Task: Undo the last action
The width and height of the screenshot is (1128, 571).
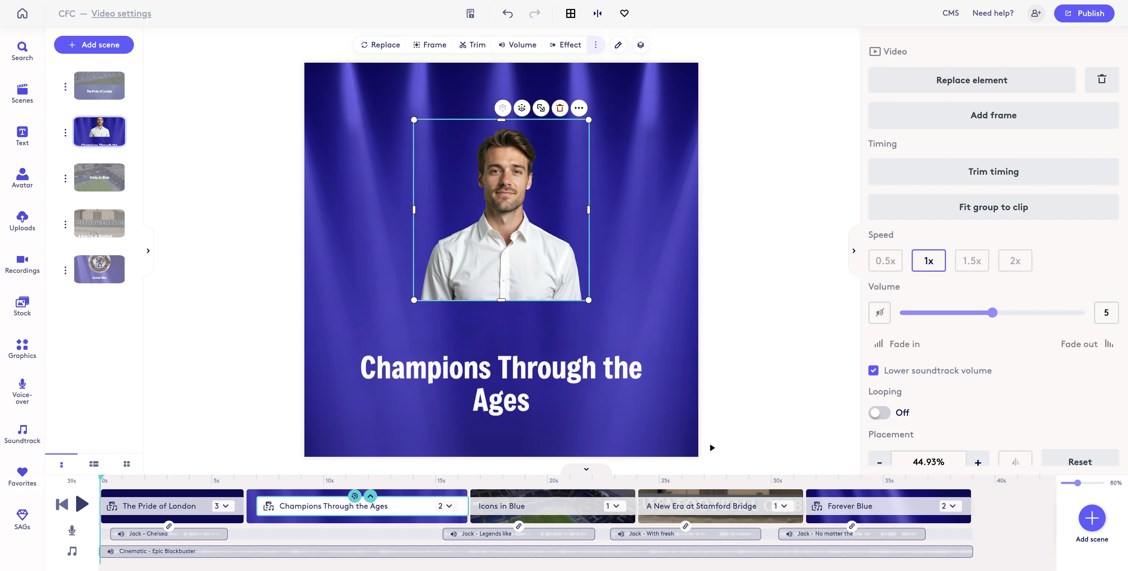Action: point(508,13)
